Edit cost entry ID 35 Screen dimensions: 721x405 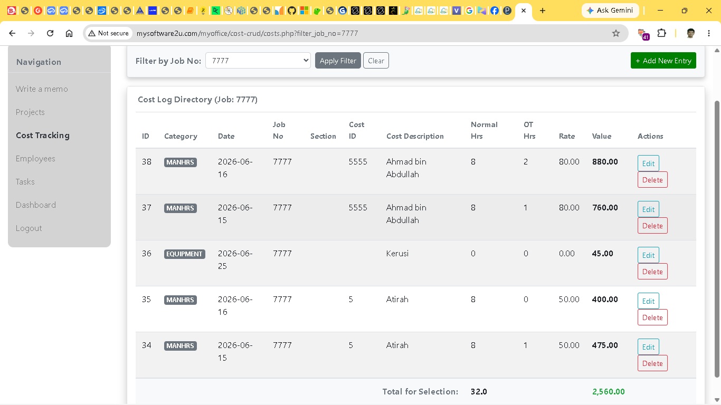648,301
